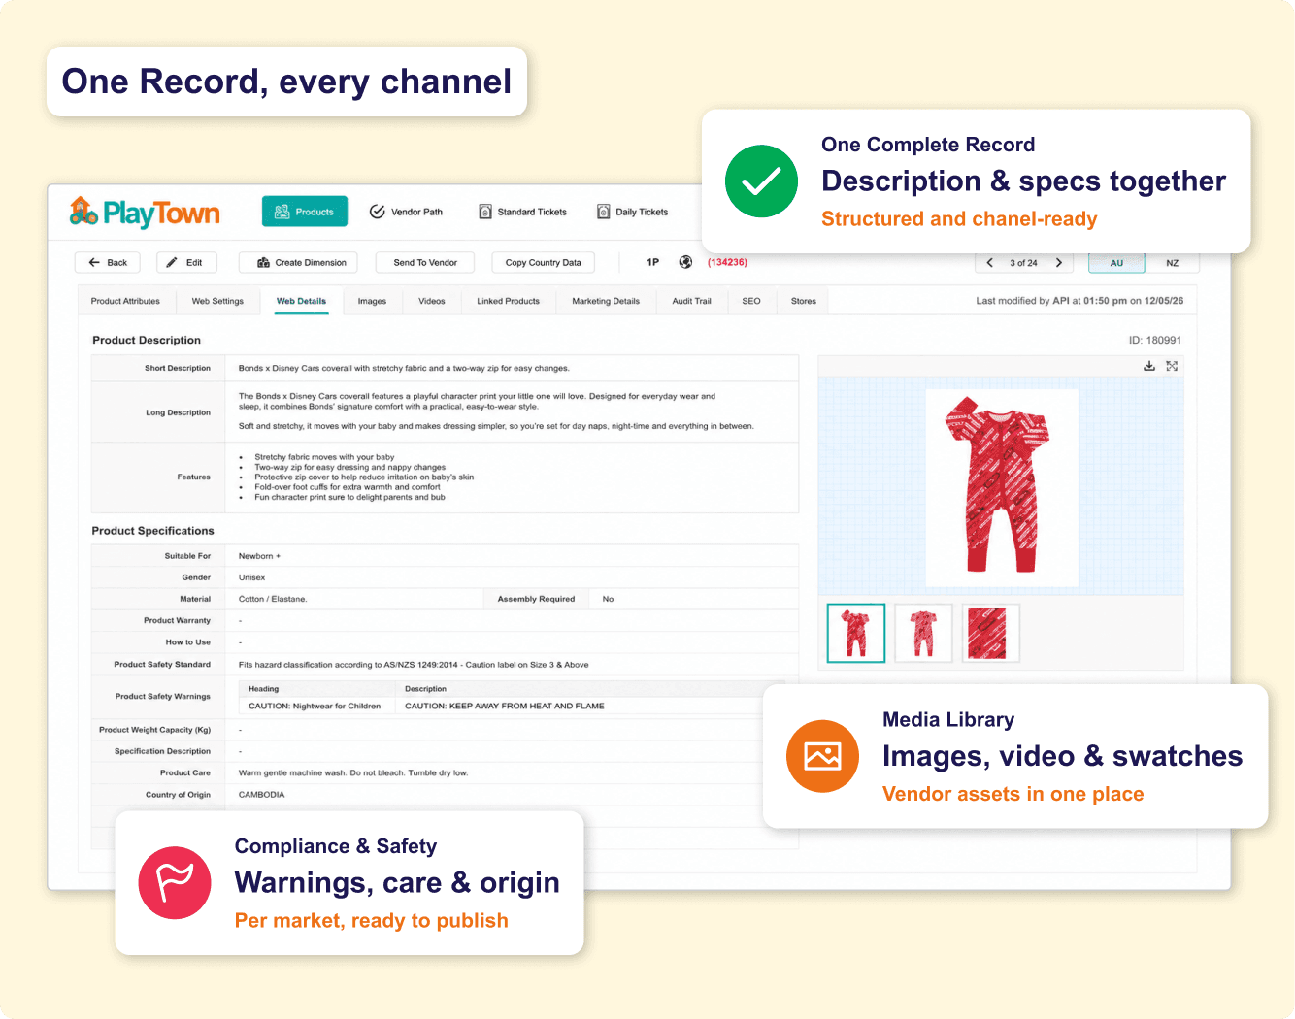Viewport: 1295px width, 1019px height.
Task: Click the Back button
Action: click(108, 262)
